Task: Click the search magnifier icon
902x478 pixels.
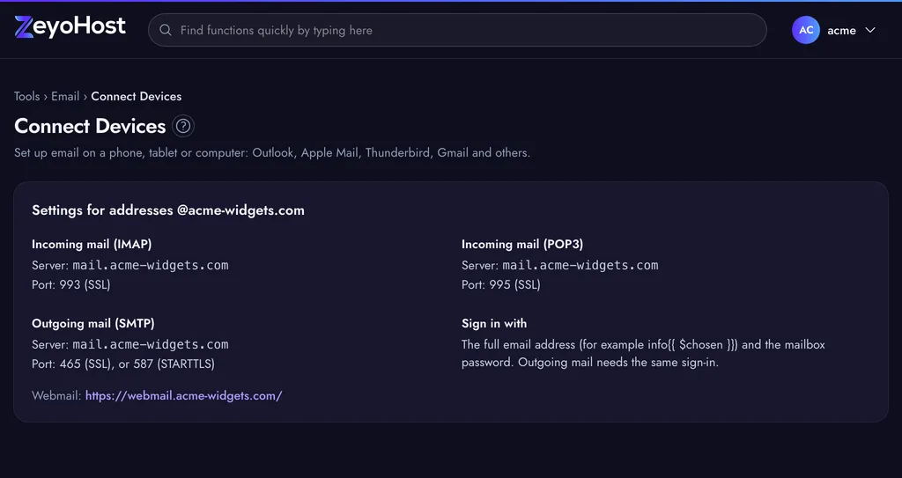Action: tap(166, 30)
